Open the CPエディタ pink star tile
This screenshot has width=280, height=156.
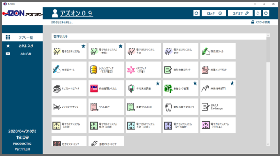[x=143, y=70]
